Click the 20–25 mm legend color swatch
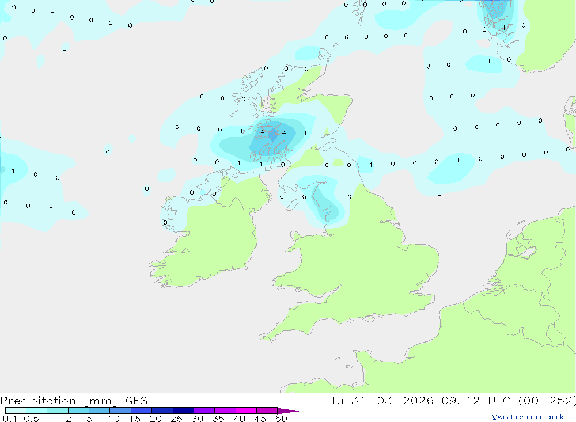Image resolution: width=576 pixels, height=422 pixels. [162, 410]
